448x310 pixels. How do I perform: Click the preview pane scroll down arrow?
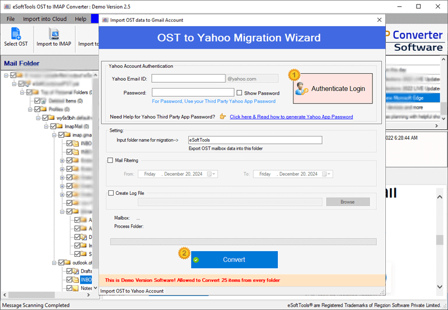[x=440, y=286]
